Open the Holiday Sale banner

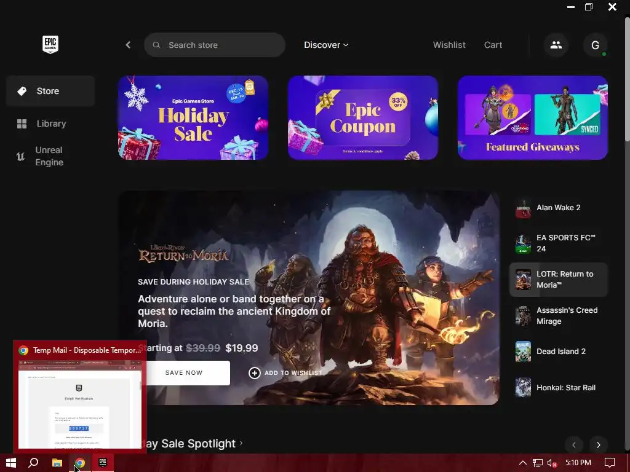pyautogui.click(x=193, y=117)
